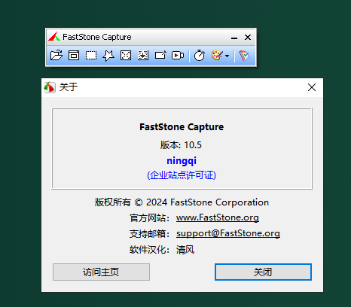
Task: Toggle the delay timer stopwatch icon
Action: point(200,55)
